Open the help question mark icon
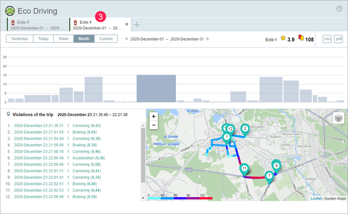 point(339,8)
